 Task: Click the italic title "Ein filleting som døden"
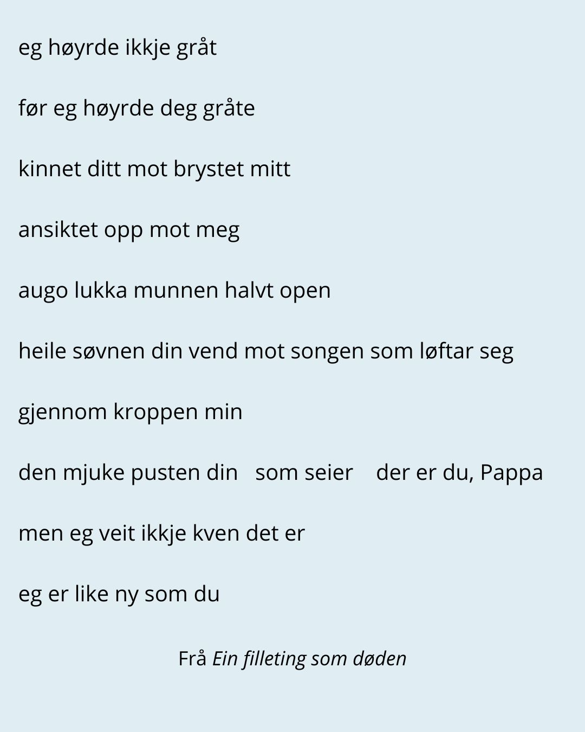pyautogui.click(x=309, y=659)
